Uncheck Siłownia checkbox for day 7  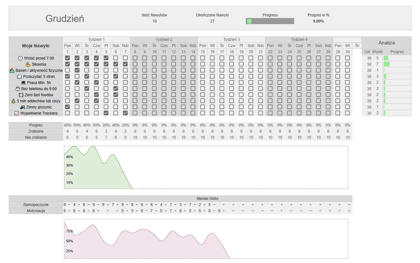125,64
